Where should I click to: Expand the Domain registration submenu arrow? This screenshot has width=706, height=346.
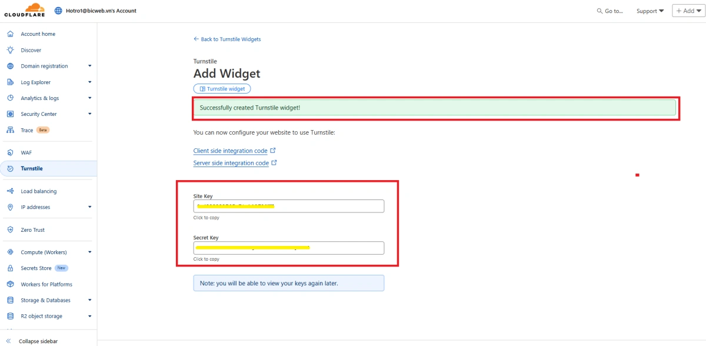click(90, 66)
